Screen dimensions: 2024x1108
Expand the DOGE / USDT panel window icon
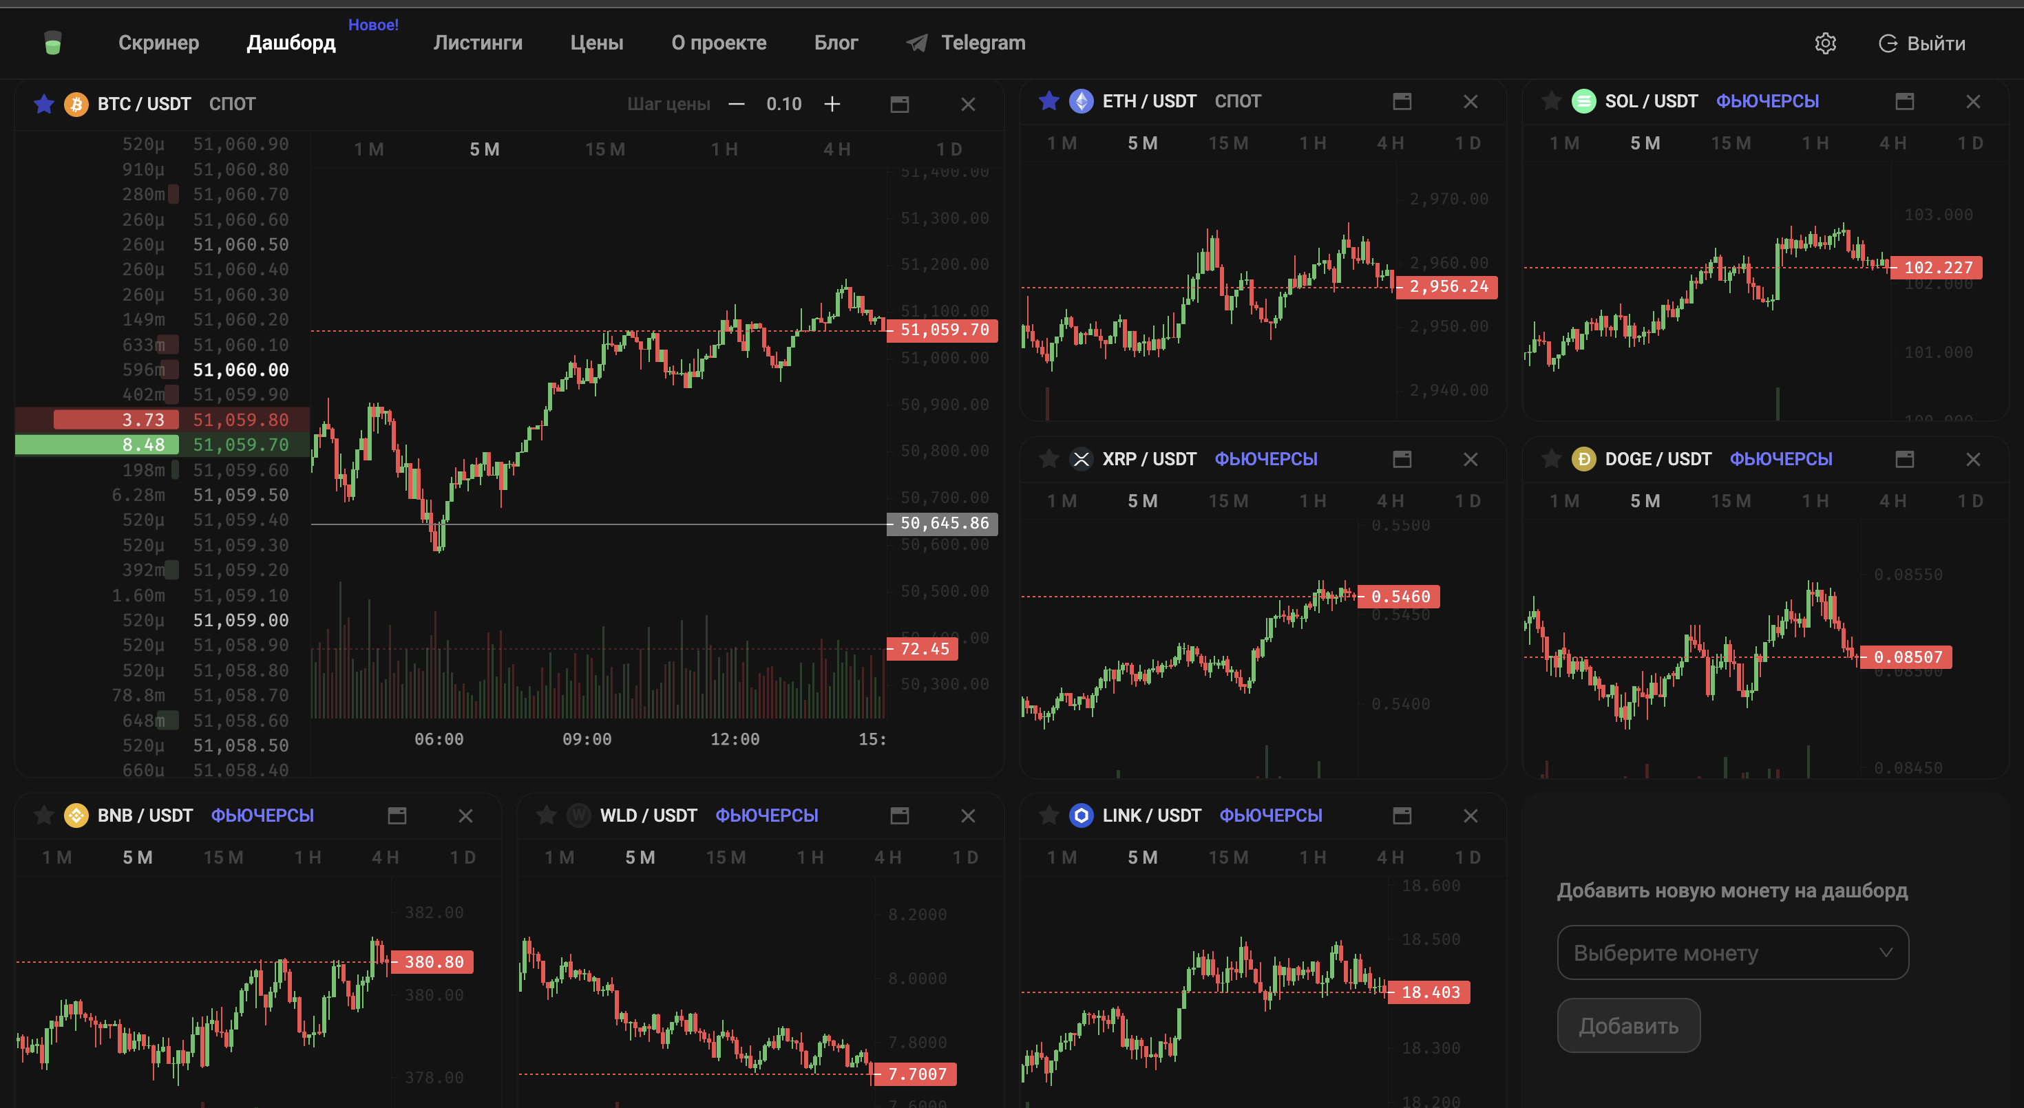1904,458
